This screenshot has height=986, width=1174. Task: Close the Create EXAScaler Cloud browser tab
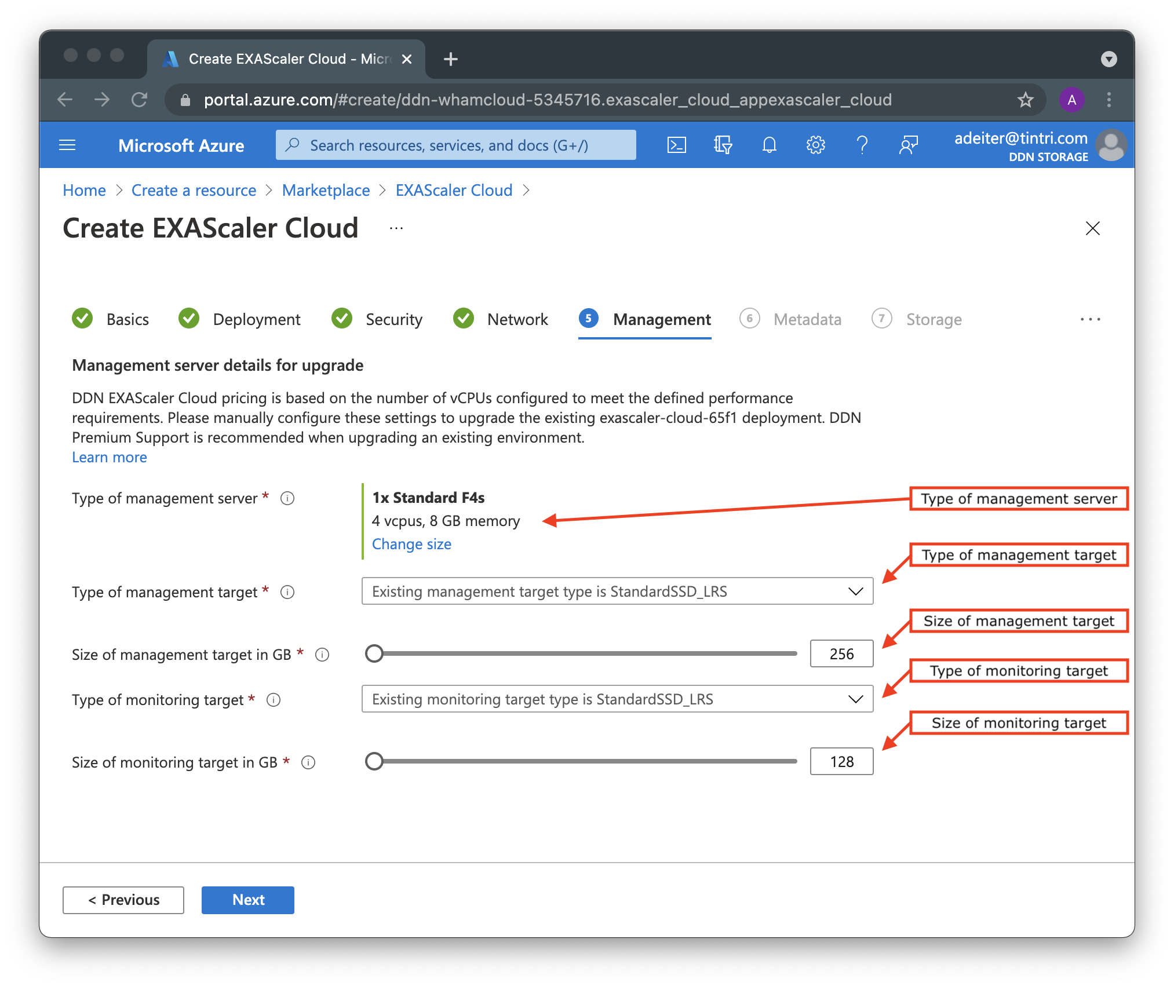407,59
